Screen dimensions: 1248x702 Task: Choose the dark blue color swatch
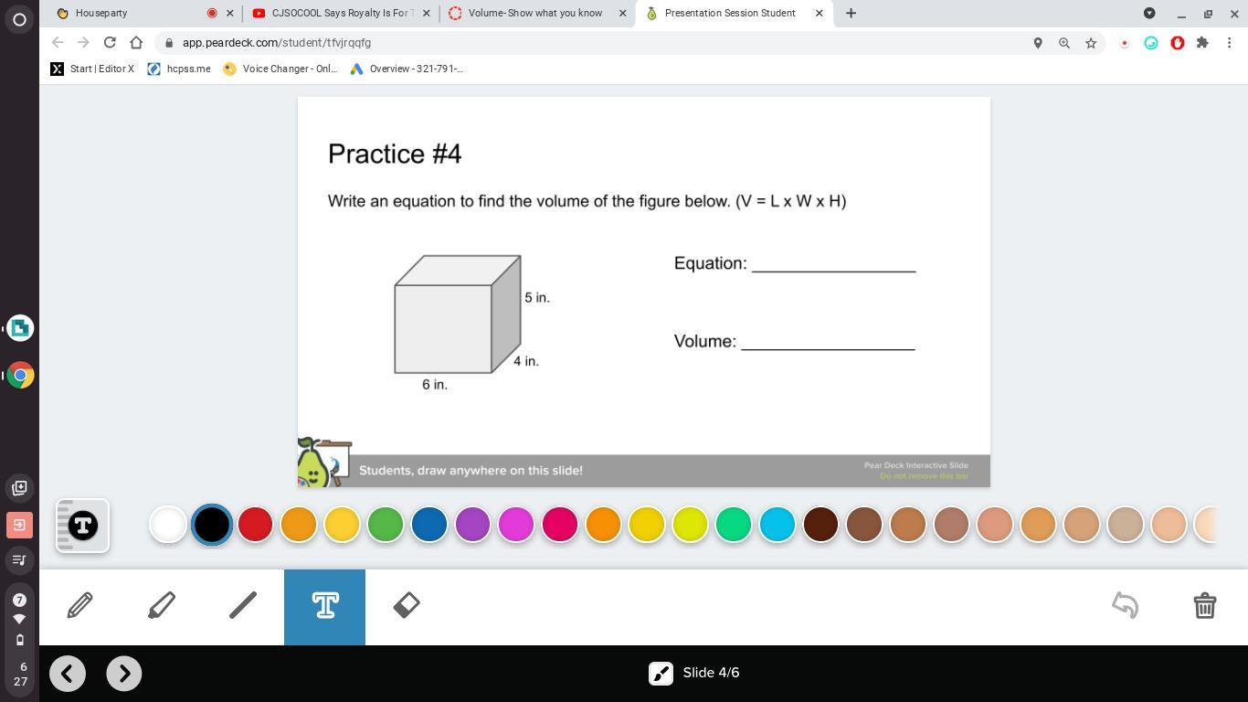(x=429, y=525)
